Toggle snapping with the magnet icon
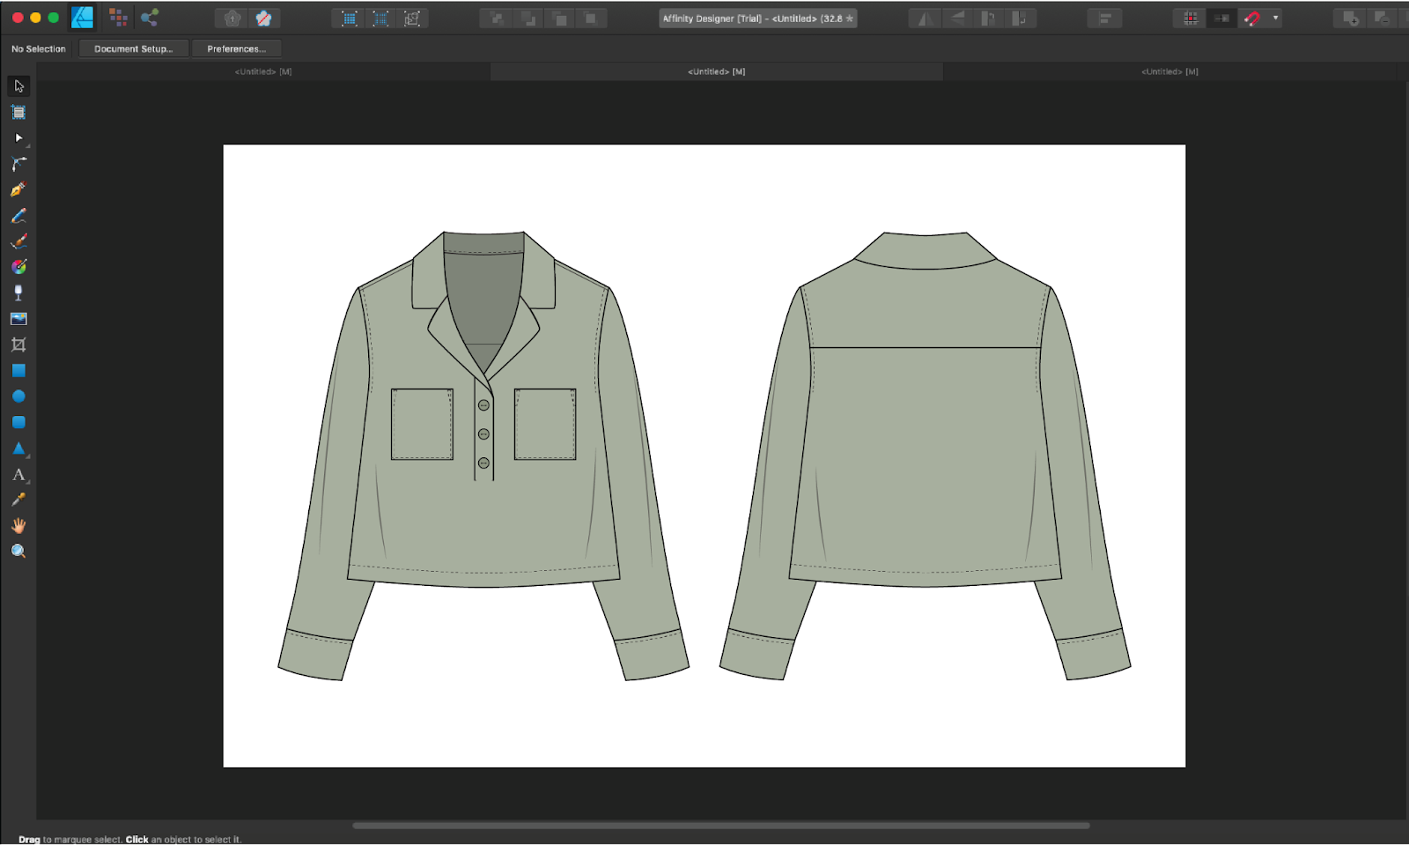Viewport: 1409px width, 845px height. [1252, 19]
